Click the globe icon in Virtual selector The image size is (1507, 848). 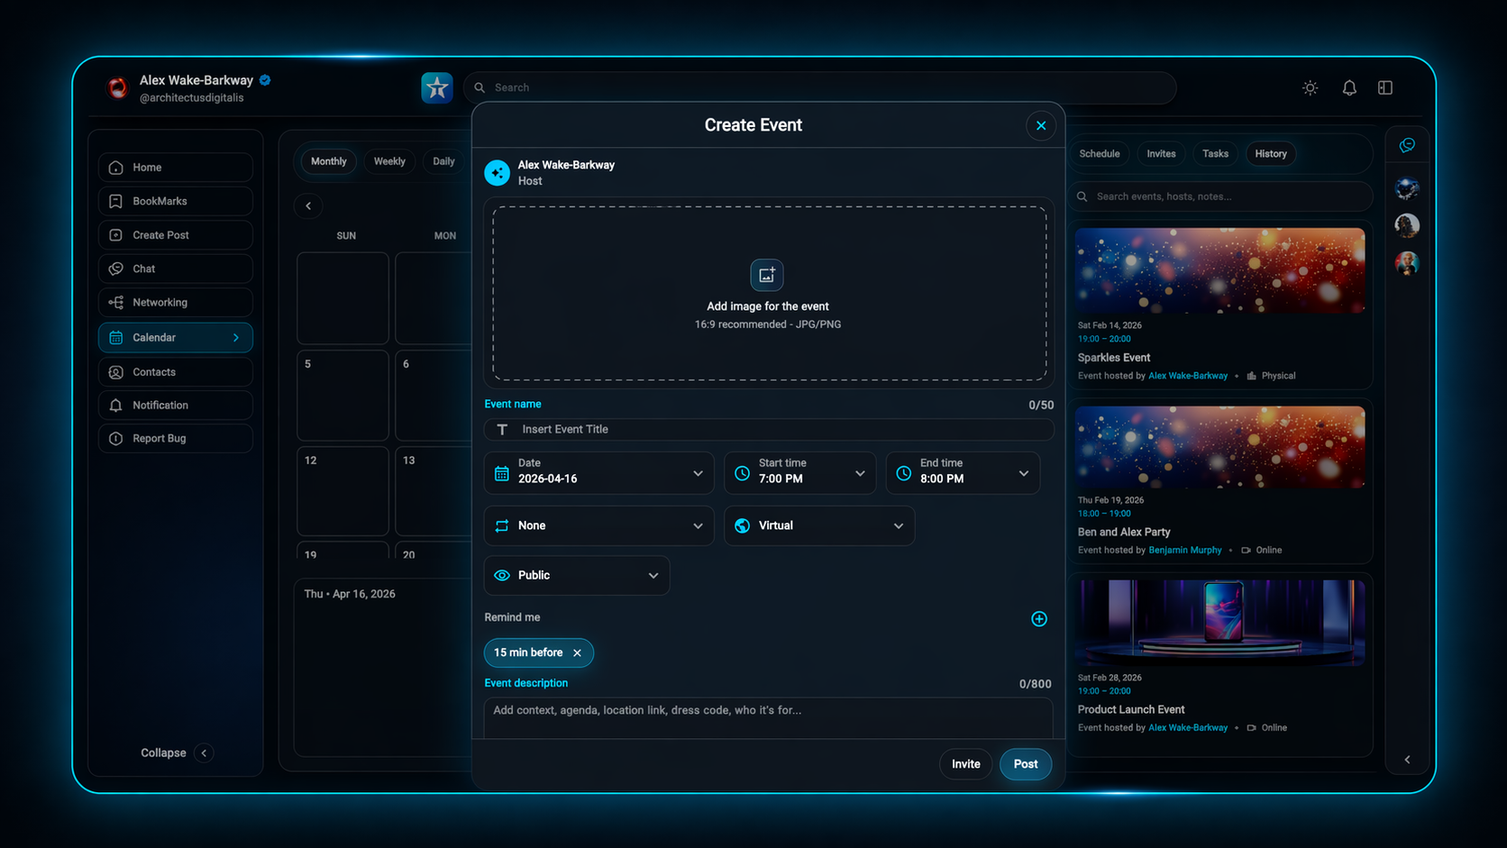742,526
